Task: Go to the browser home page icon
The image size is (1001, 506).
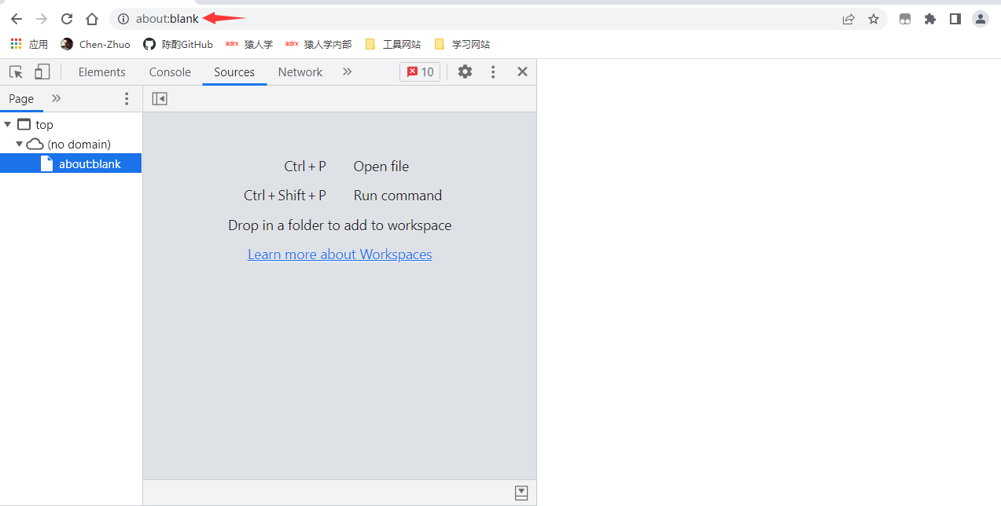Action: click(92, 19)
